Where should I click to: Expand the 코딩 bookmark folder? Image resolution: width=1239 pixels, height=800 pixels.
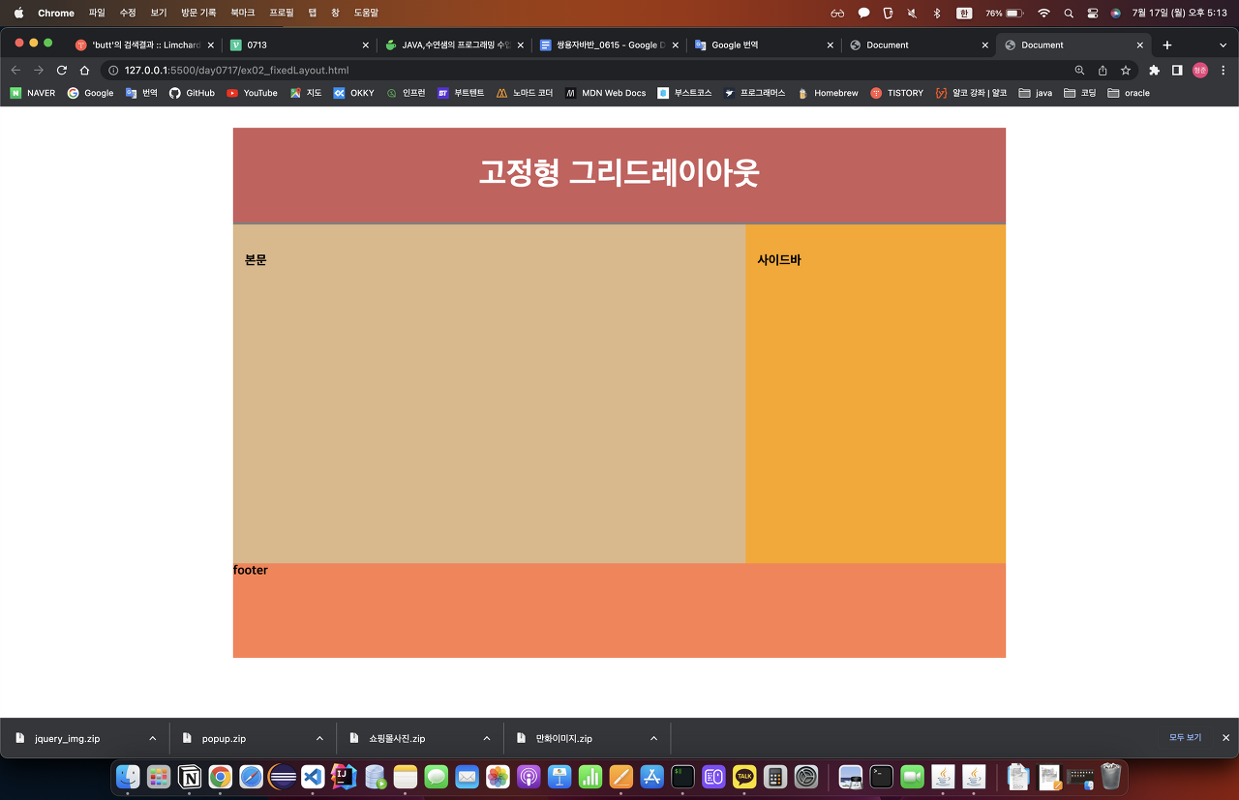coord(1079,93)
